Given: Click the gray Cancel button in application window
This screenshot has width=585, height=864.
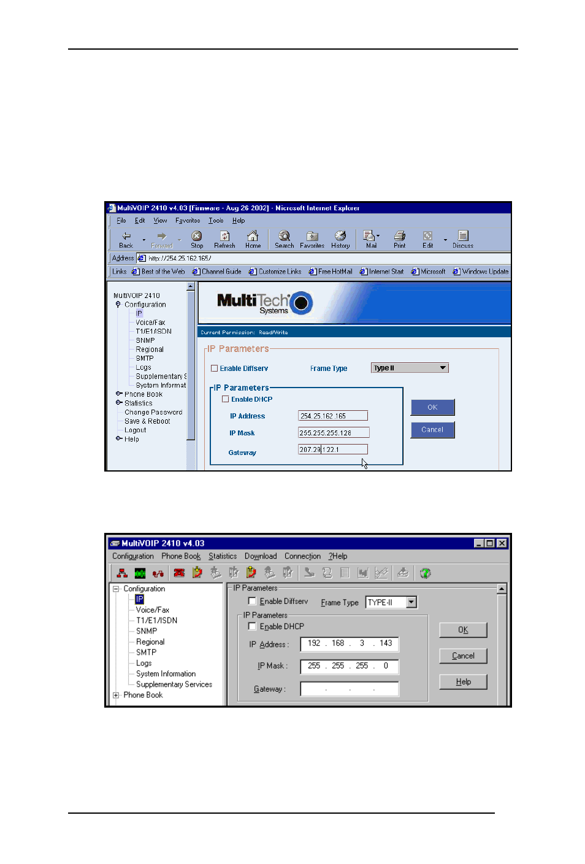Looking at the screenshot, I should pyautogui.click(x=463, y=656).
